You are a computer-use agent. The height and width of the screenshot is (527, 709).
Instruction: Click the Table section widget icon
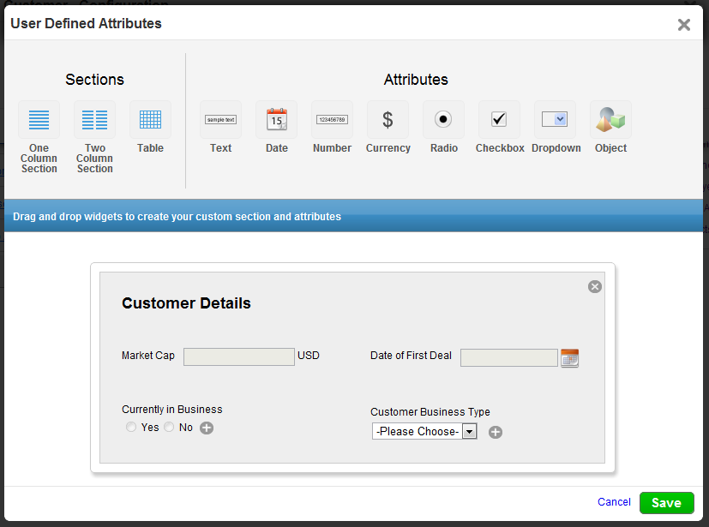(150, 120)
